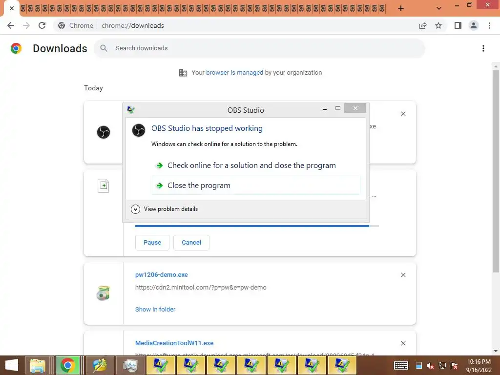Click the generic file icon of in-progress download
This screenshot has width=500, height=375.
tap(104, 186)
